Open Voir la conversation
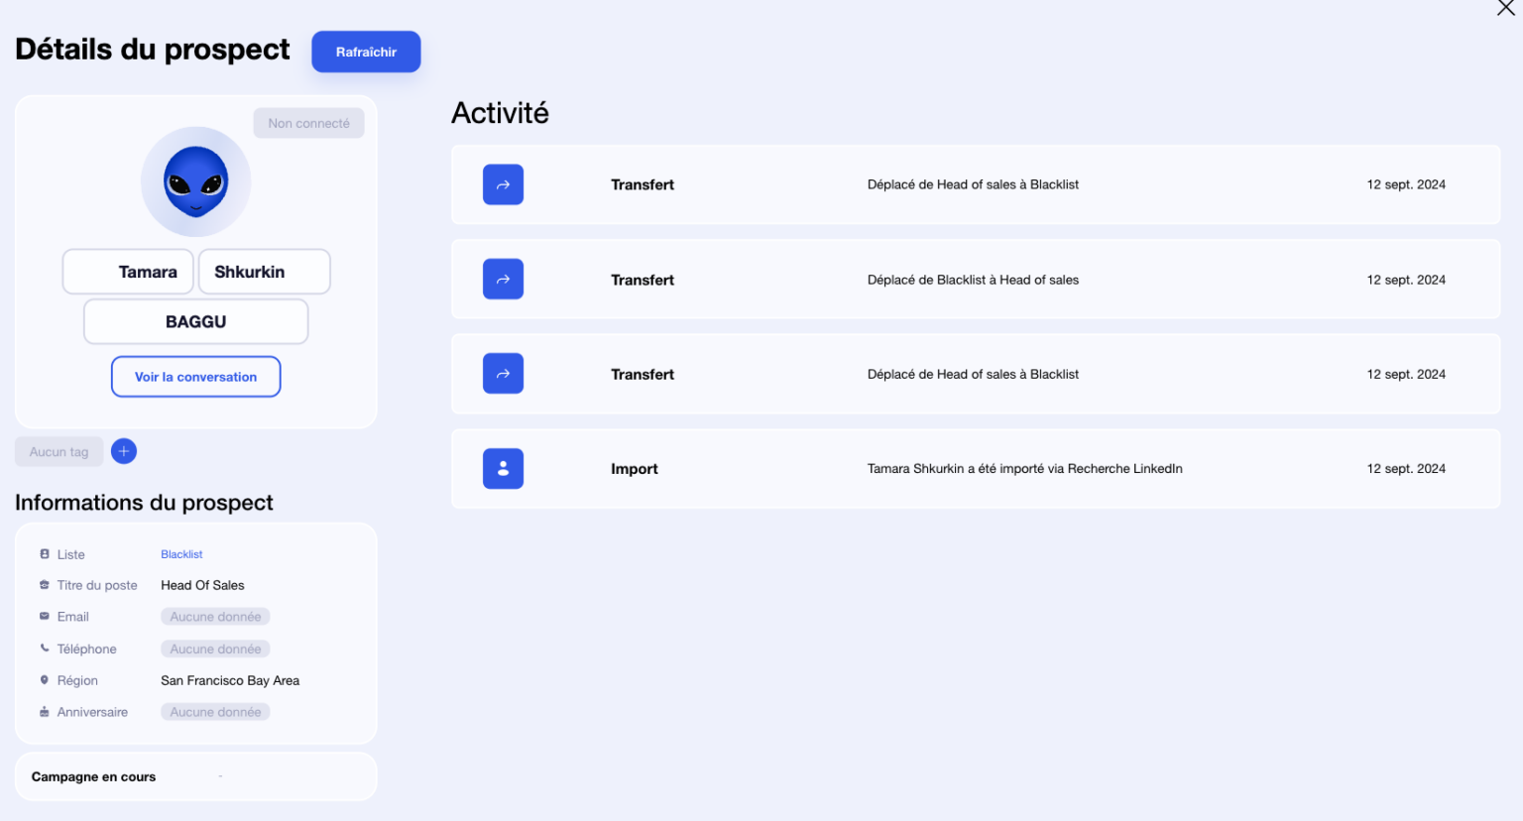Image resolution: width=1523 pixels, height=821 pixels. 195,377
